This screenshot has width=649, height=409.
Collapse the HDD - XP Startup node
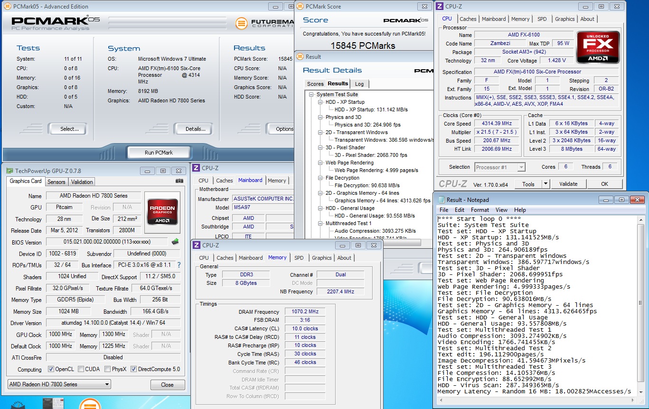coord(320,102)
